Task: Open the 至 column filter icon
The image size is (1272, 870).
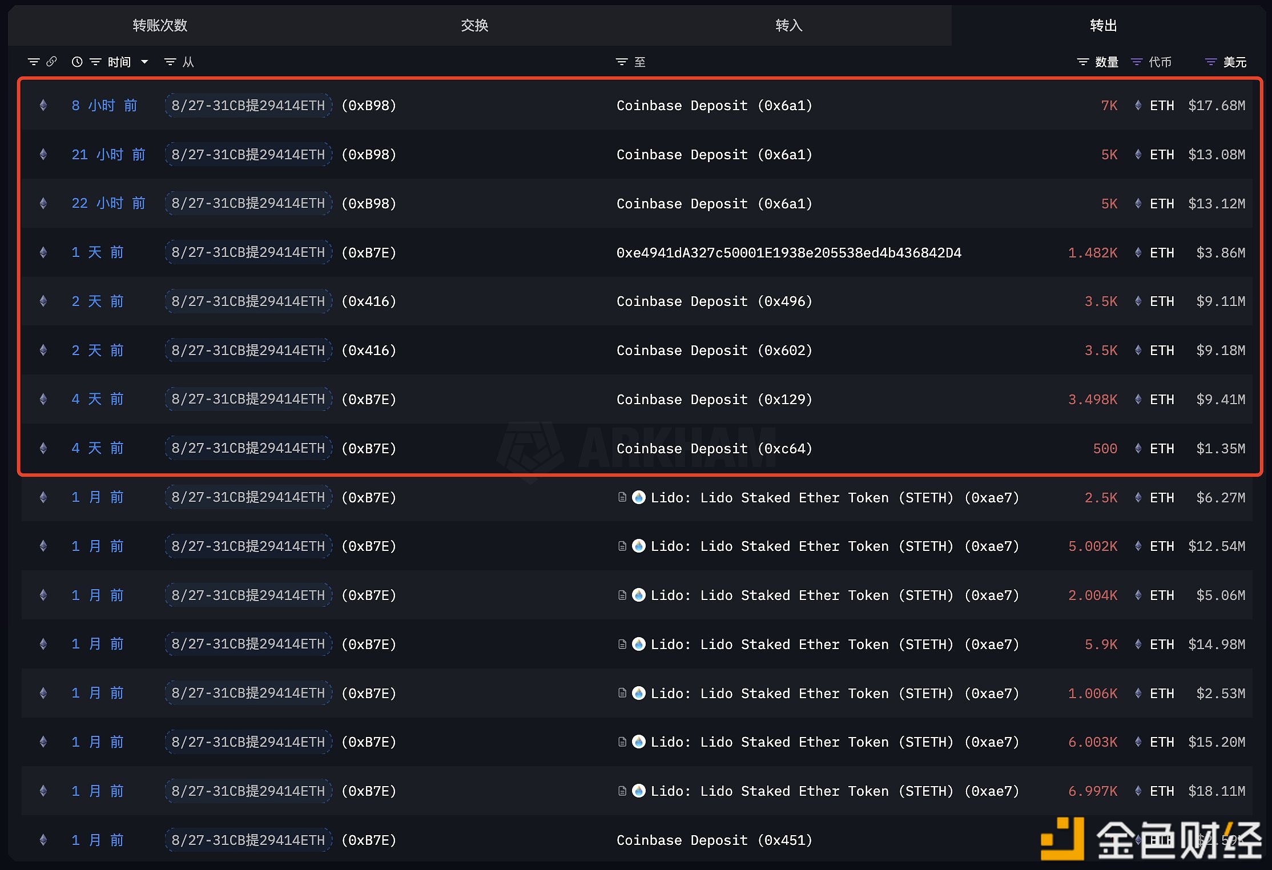Action: 622,62
